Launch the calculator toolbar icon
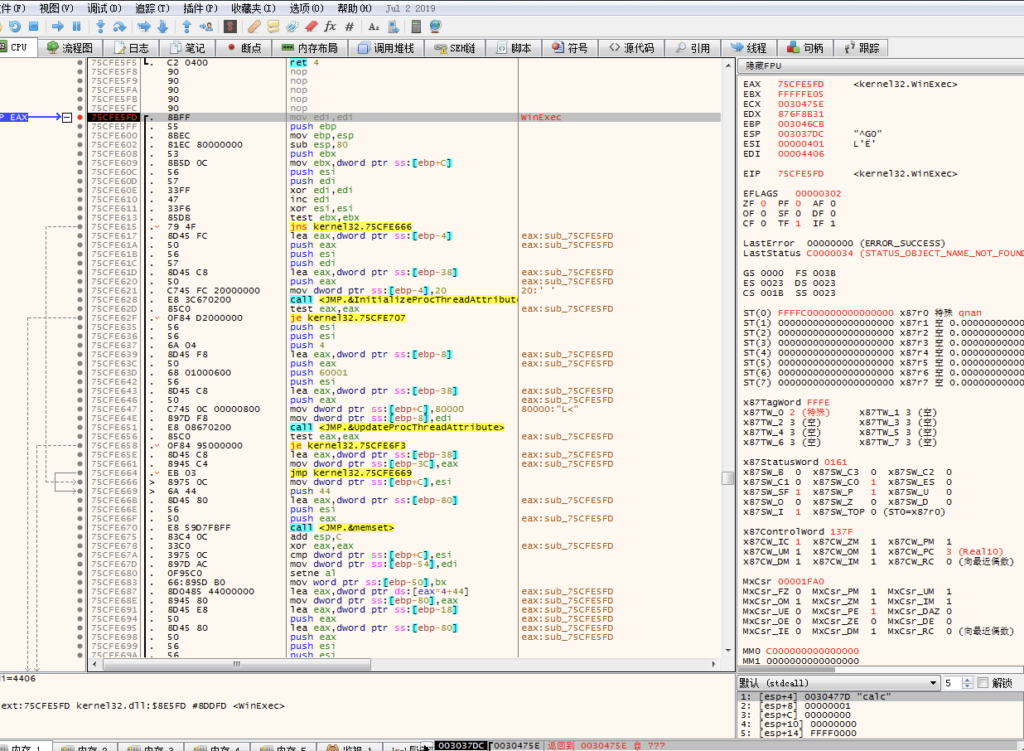The height and width of the screenshot is (751, 1024). [417, 27]
